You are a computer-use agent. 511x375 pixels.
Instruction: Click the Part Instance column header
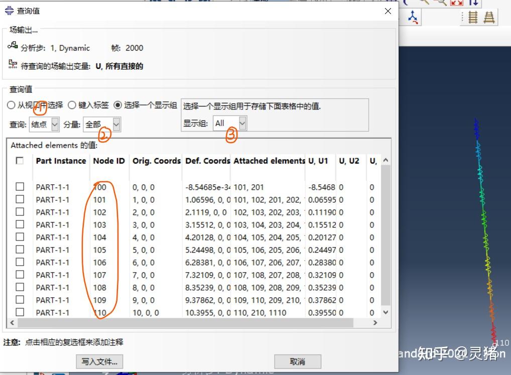pyautogui.click(x=61, y=161)
